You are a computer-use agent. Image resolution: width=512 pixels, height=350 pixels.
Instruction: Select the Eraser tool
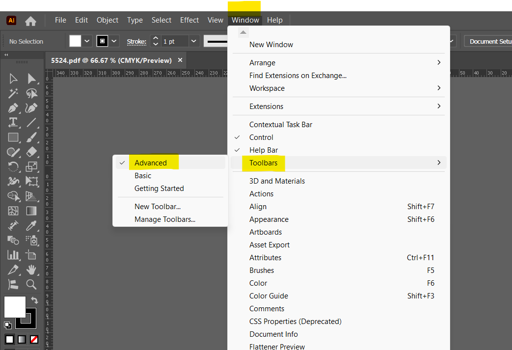(32, 152)
